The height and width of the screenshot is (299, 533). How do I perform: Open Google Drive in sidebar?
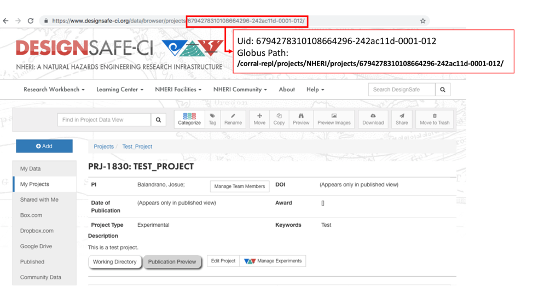[x=44, y=247]
